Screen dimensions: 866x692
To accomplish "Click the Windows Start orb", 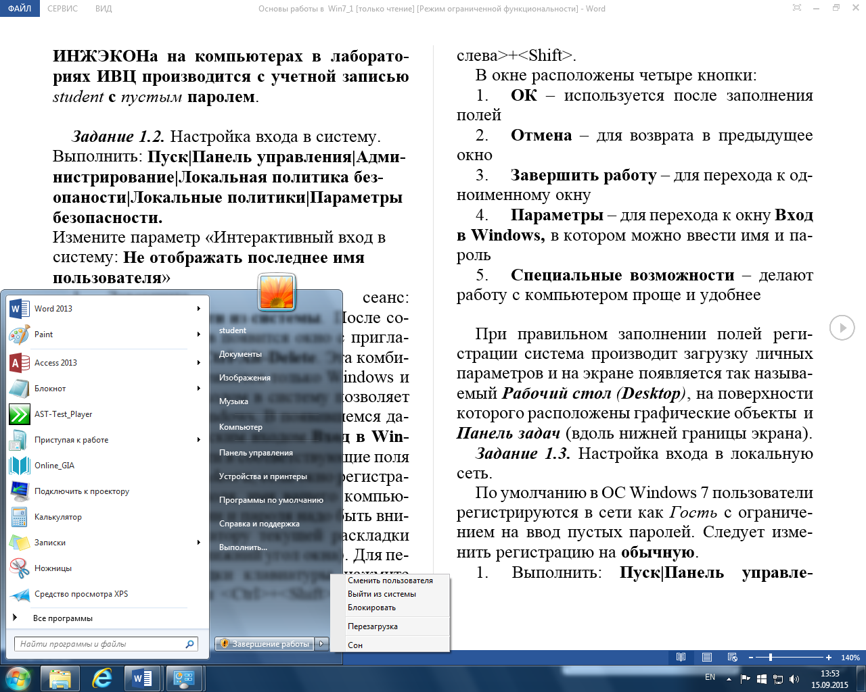I will (18, 678).
